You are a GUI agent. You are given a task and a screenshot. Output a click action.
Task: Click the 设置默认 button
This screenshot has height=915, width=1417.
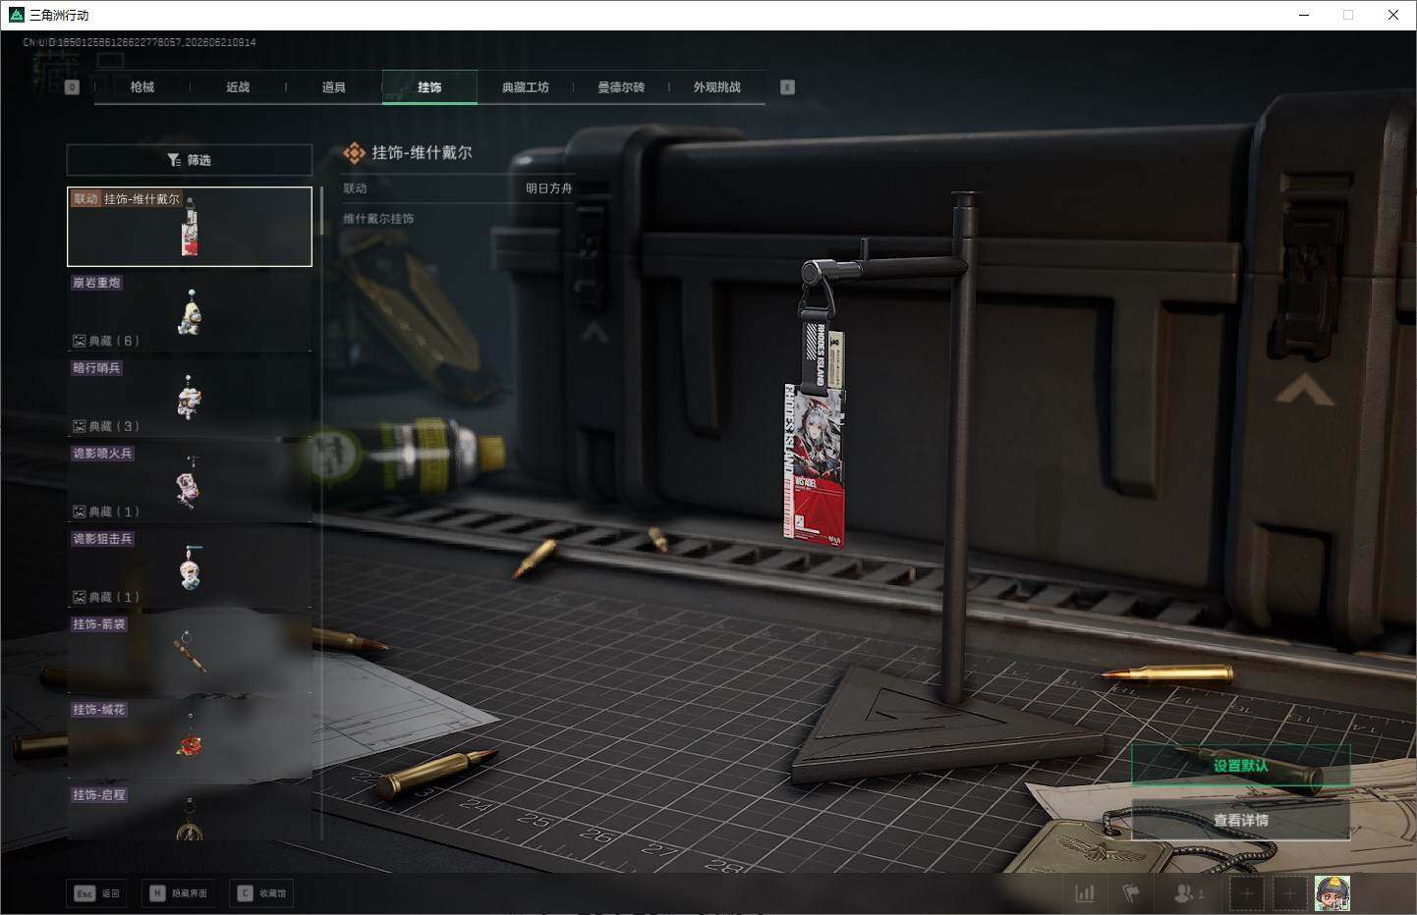coord(1240,766)
